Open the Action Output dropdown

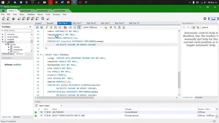point(50,106)
